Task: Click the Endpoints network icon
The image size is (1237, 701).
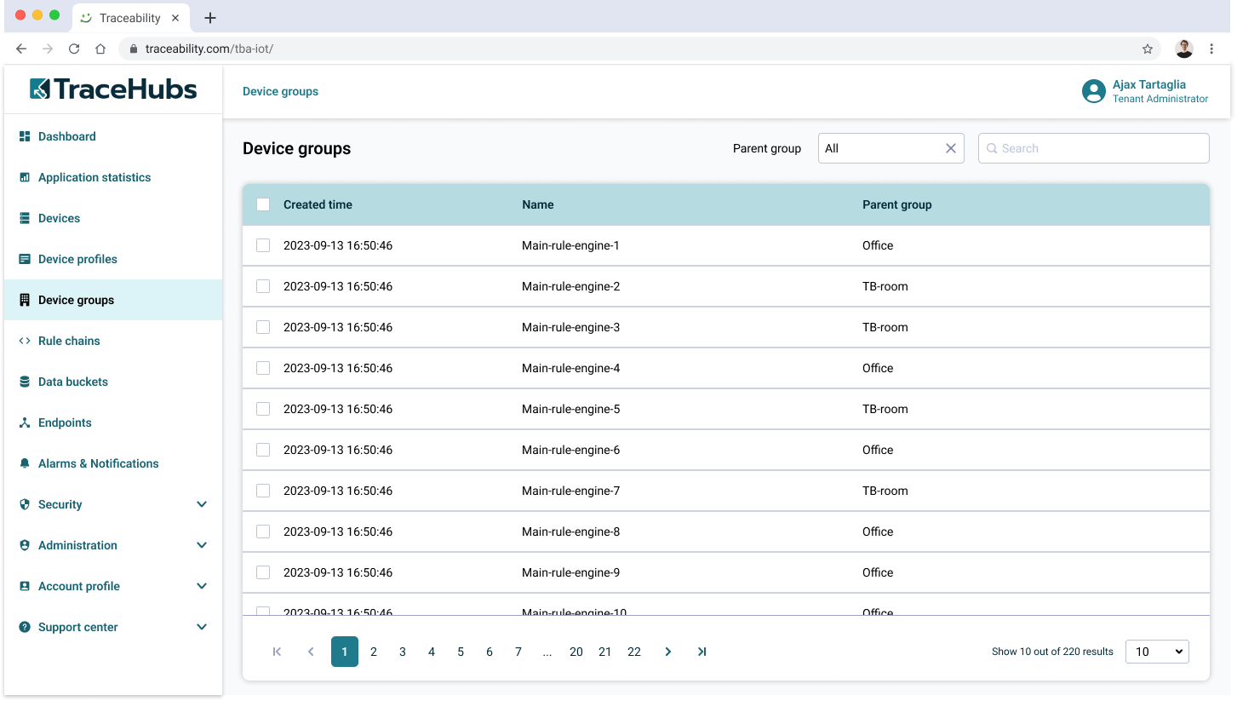Action: [25, 422]
